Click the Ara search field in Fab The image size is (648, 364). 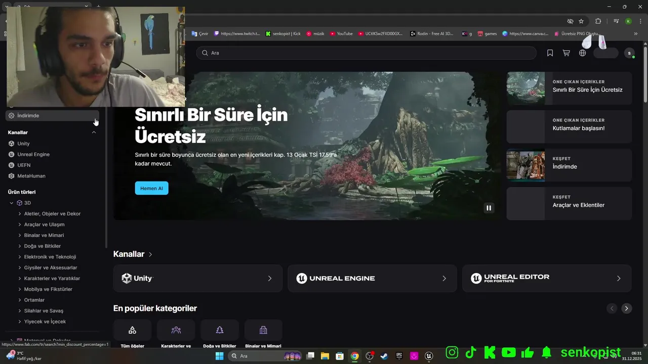tap(366, 53)
